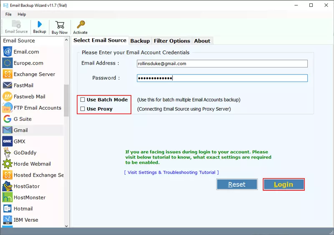Choose the HostMonster icon
Viewport: 334px width, 235px height.
[8, 197]
